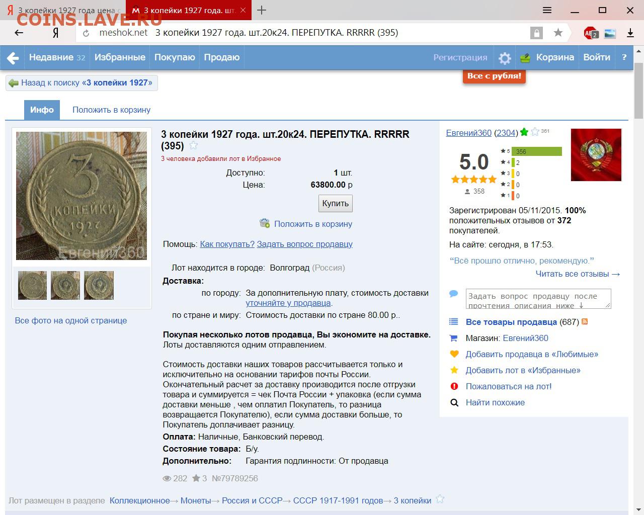Select the third coin thumbnail
644x515 pixels.
[x=99, y=285]
